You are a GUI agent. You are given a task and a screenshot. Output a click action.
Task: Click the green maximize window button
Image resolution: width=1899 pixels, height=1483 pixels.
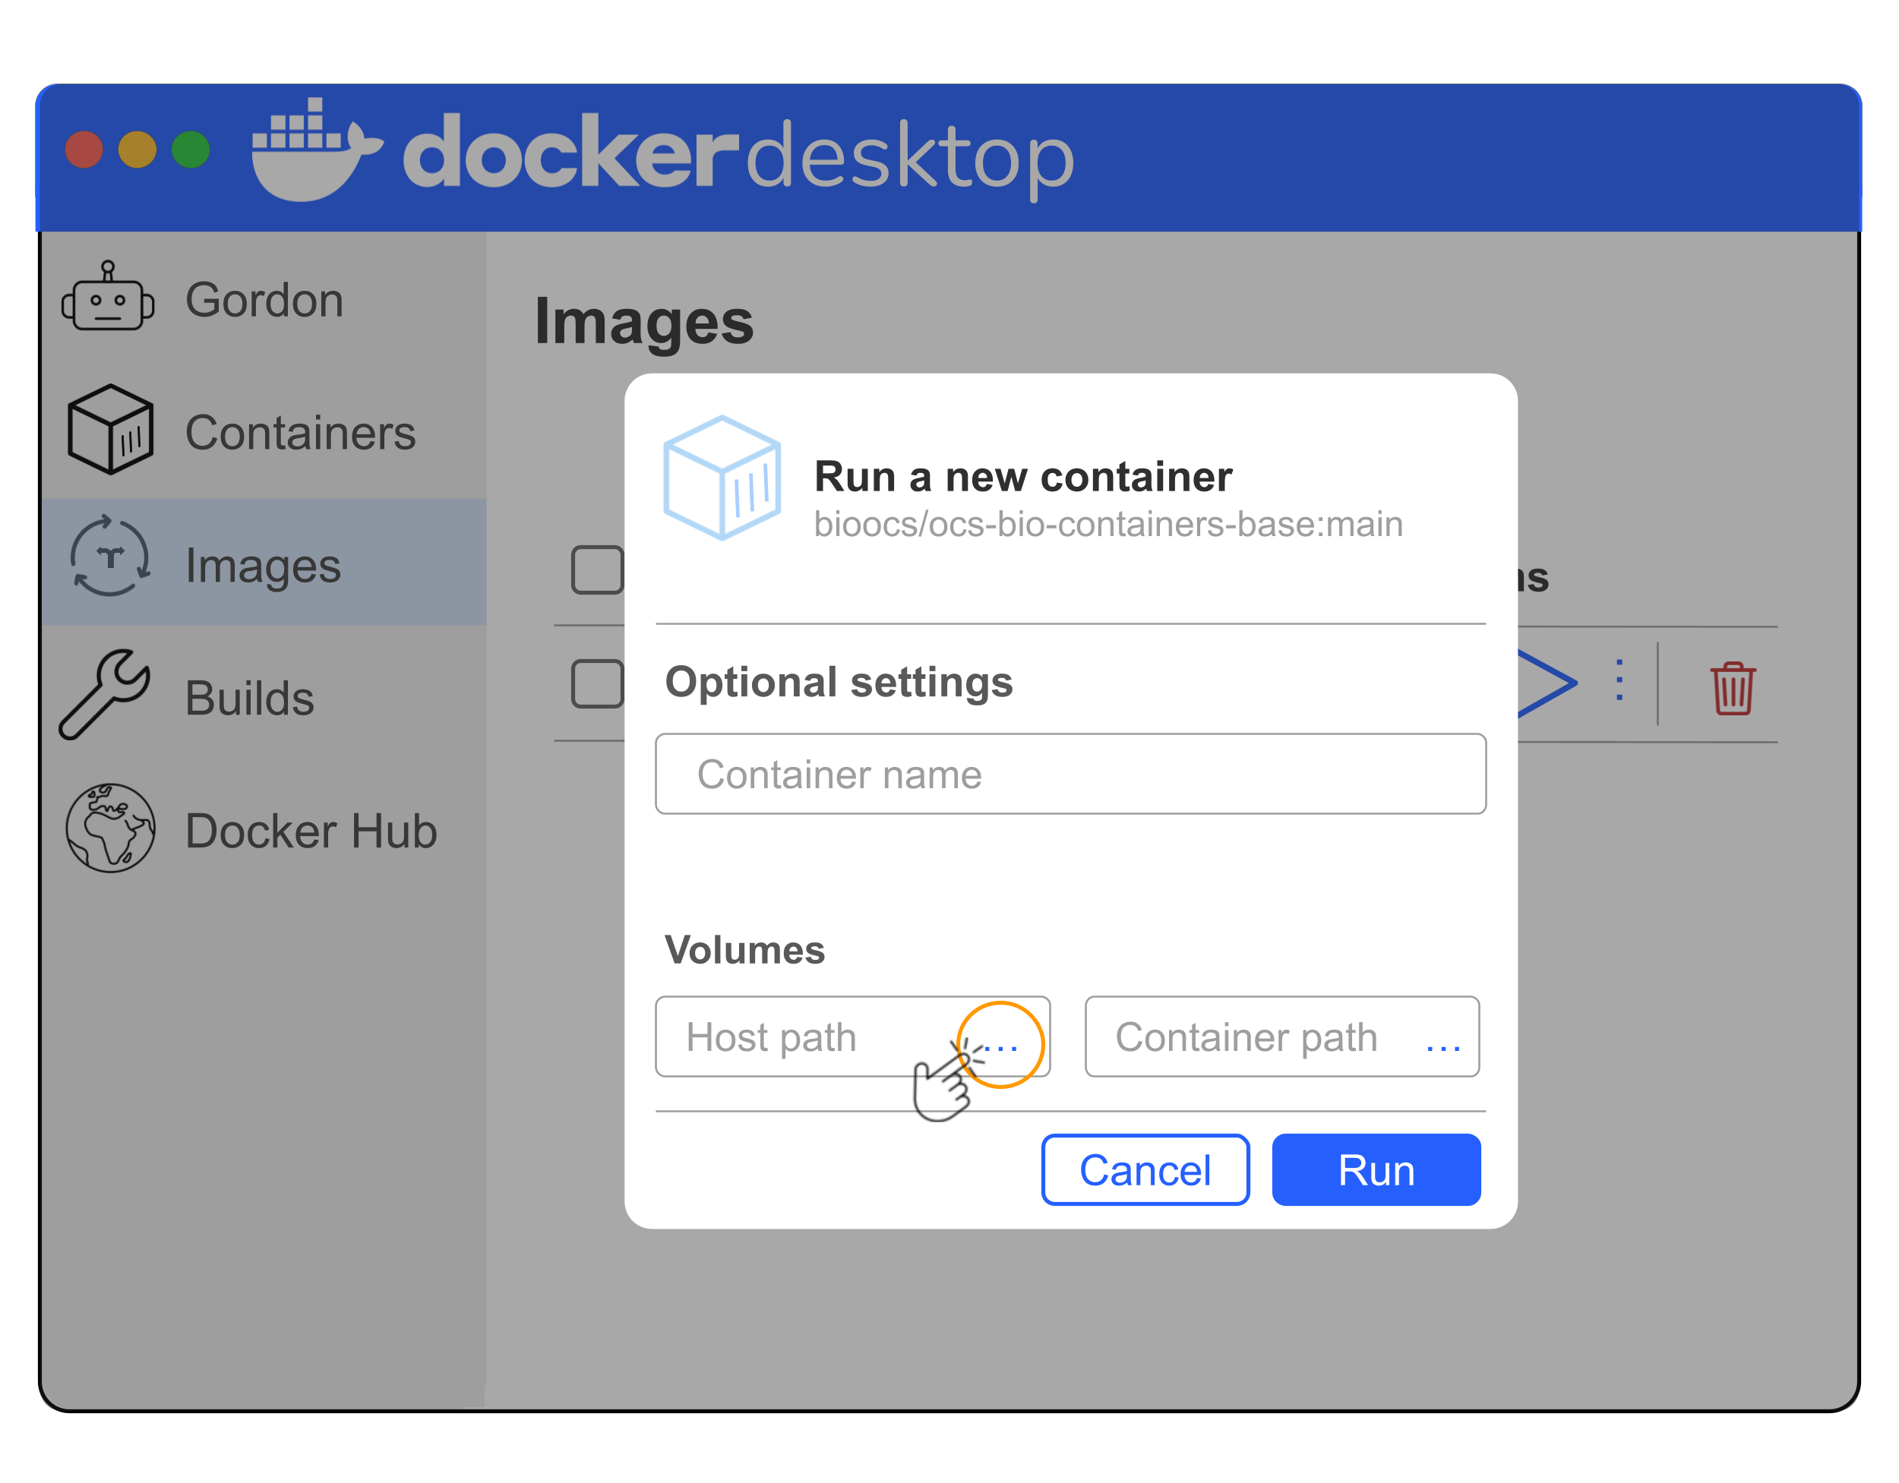pos(191,150)
